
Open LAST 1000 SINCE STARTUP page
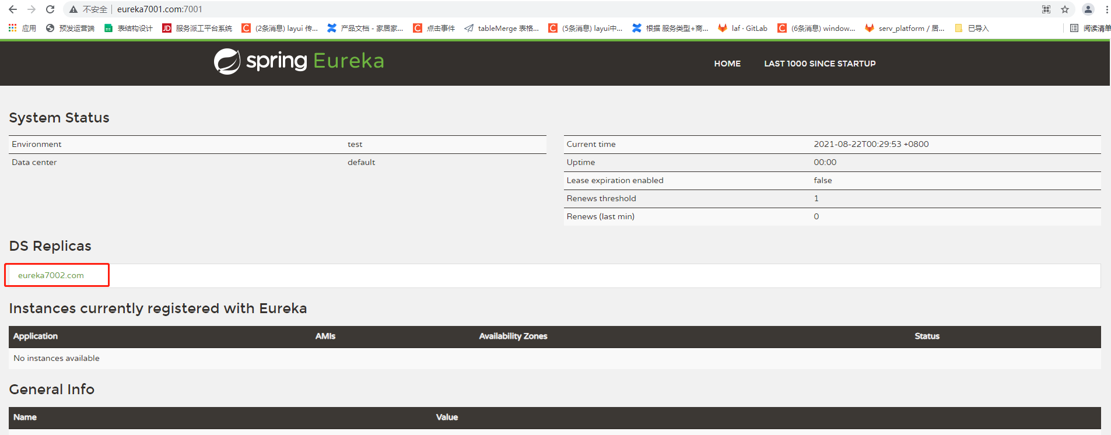tap(819, 64)
